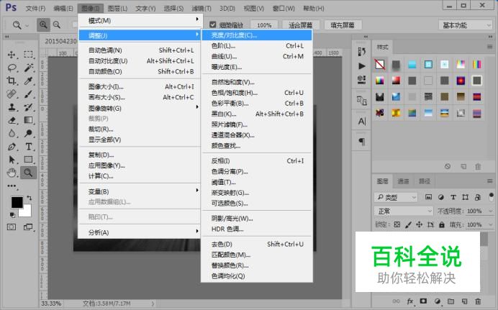Delete layer trash icon in Layers panel
The height and width of the screenshot is (310, 498).
point(478,301)
